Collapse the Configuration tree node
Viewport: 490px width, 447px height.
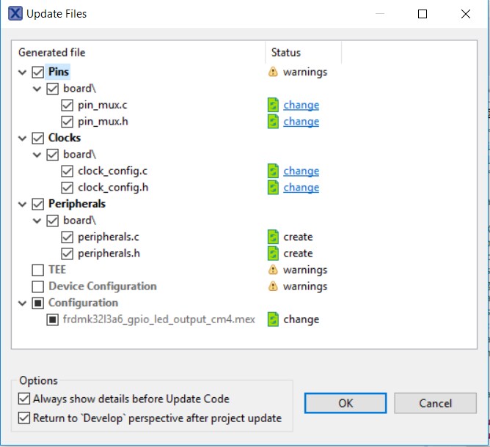click(x=21, y=303)
